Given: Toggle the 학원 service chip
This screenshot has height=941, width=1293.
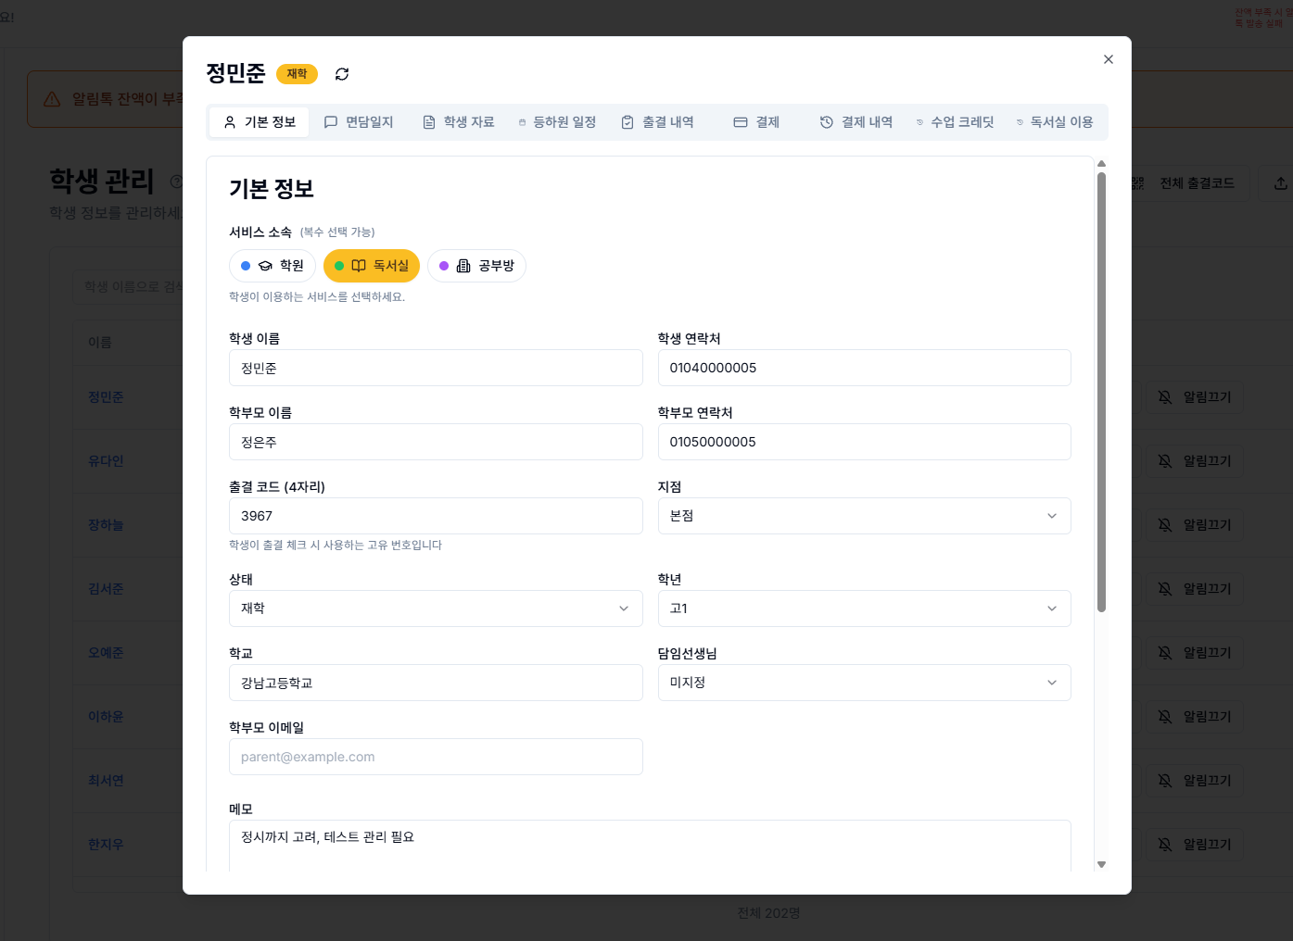Looking at the screenshot, I should [x=273, y=266].
